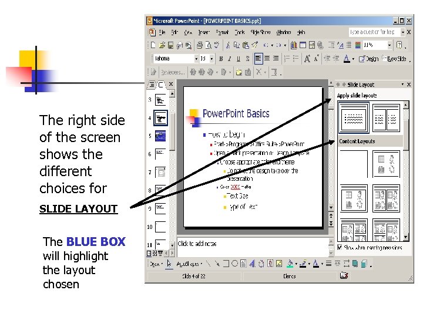Click the Color/Grayscale icon

(x=358, y=45)
